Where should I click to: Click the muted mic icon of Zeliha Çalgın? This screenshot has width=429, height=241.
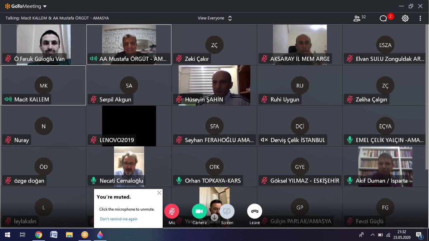tap(350, 99)
